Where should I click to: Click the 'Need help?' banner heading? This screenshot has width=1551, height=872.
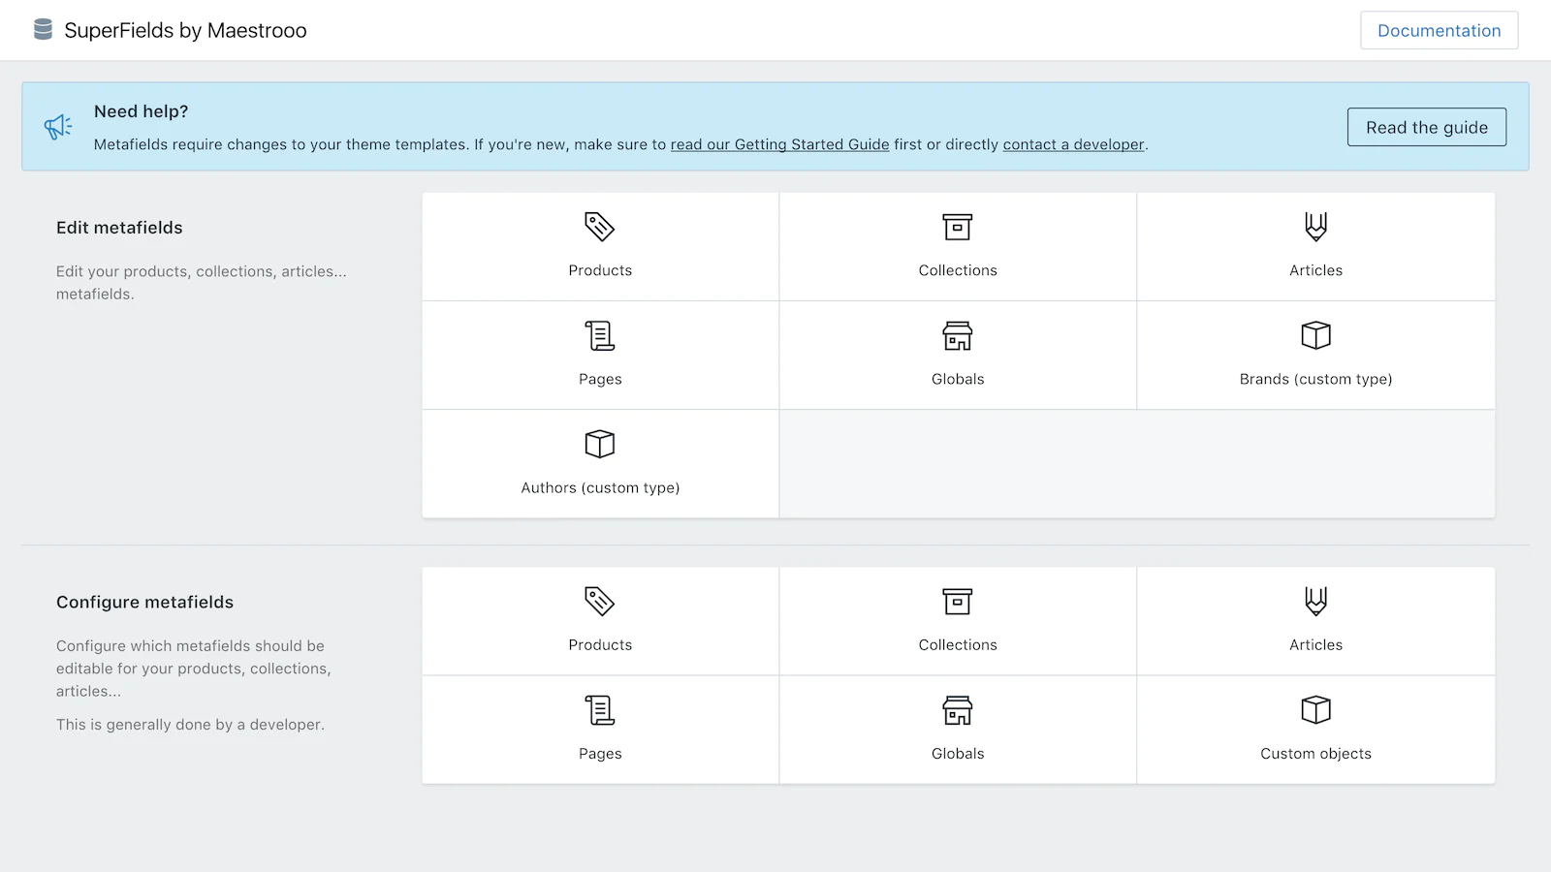141,111
